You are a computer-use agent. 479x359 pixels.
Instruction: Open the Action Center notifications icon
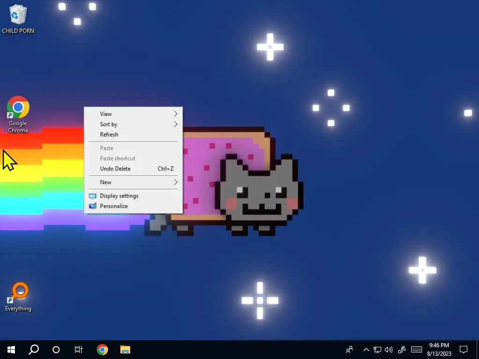[464, 350]
